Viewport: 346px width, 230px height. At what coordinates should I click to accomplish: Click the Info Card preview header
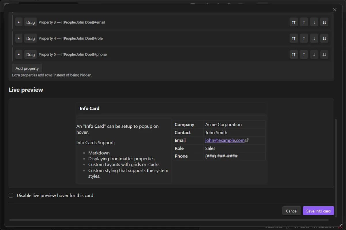tap(172, 108)
